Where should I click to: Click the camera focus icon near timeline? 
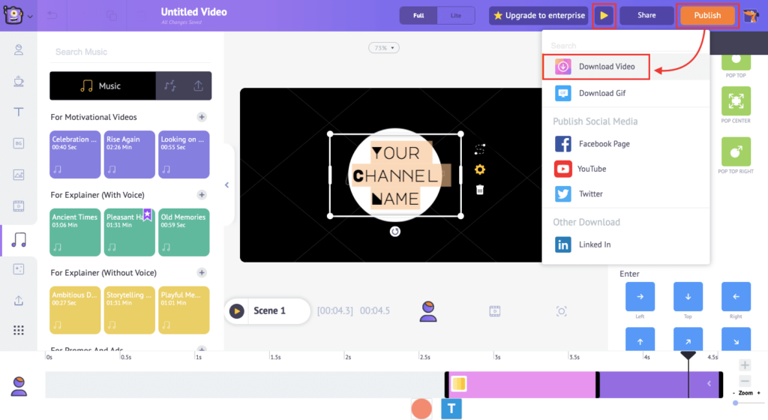(x=561, y=311)
